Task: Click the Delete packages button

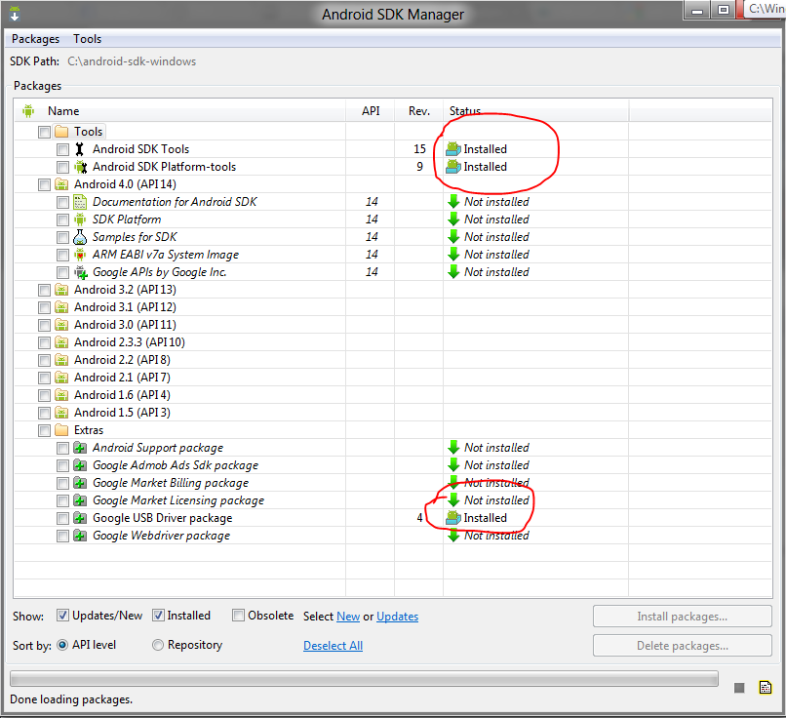Action: (683, 646)
